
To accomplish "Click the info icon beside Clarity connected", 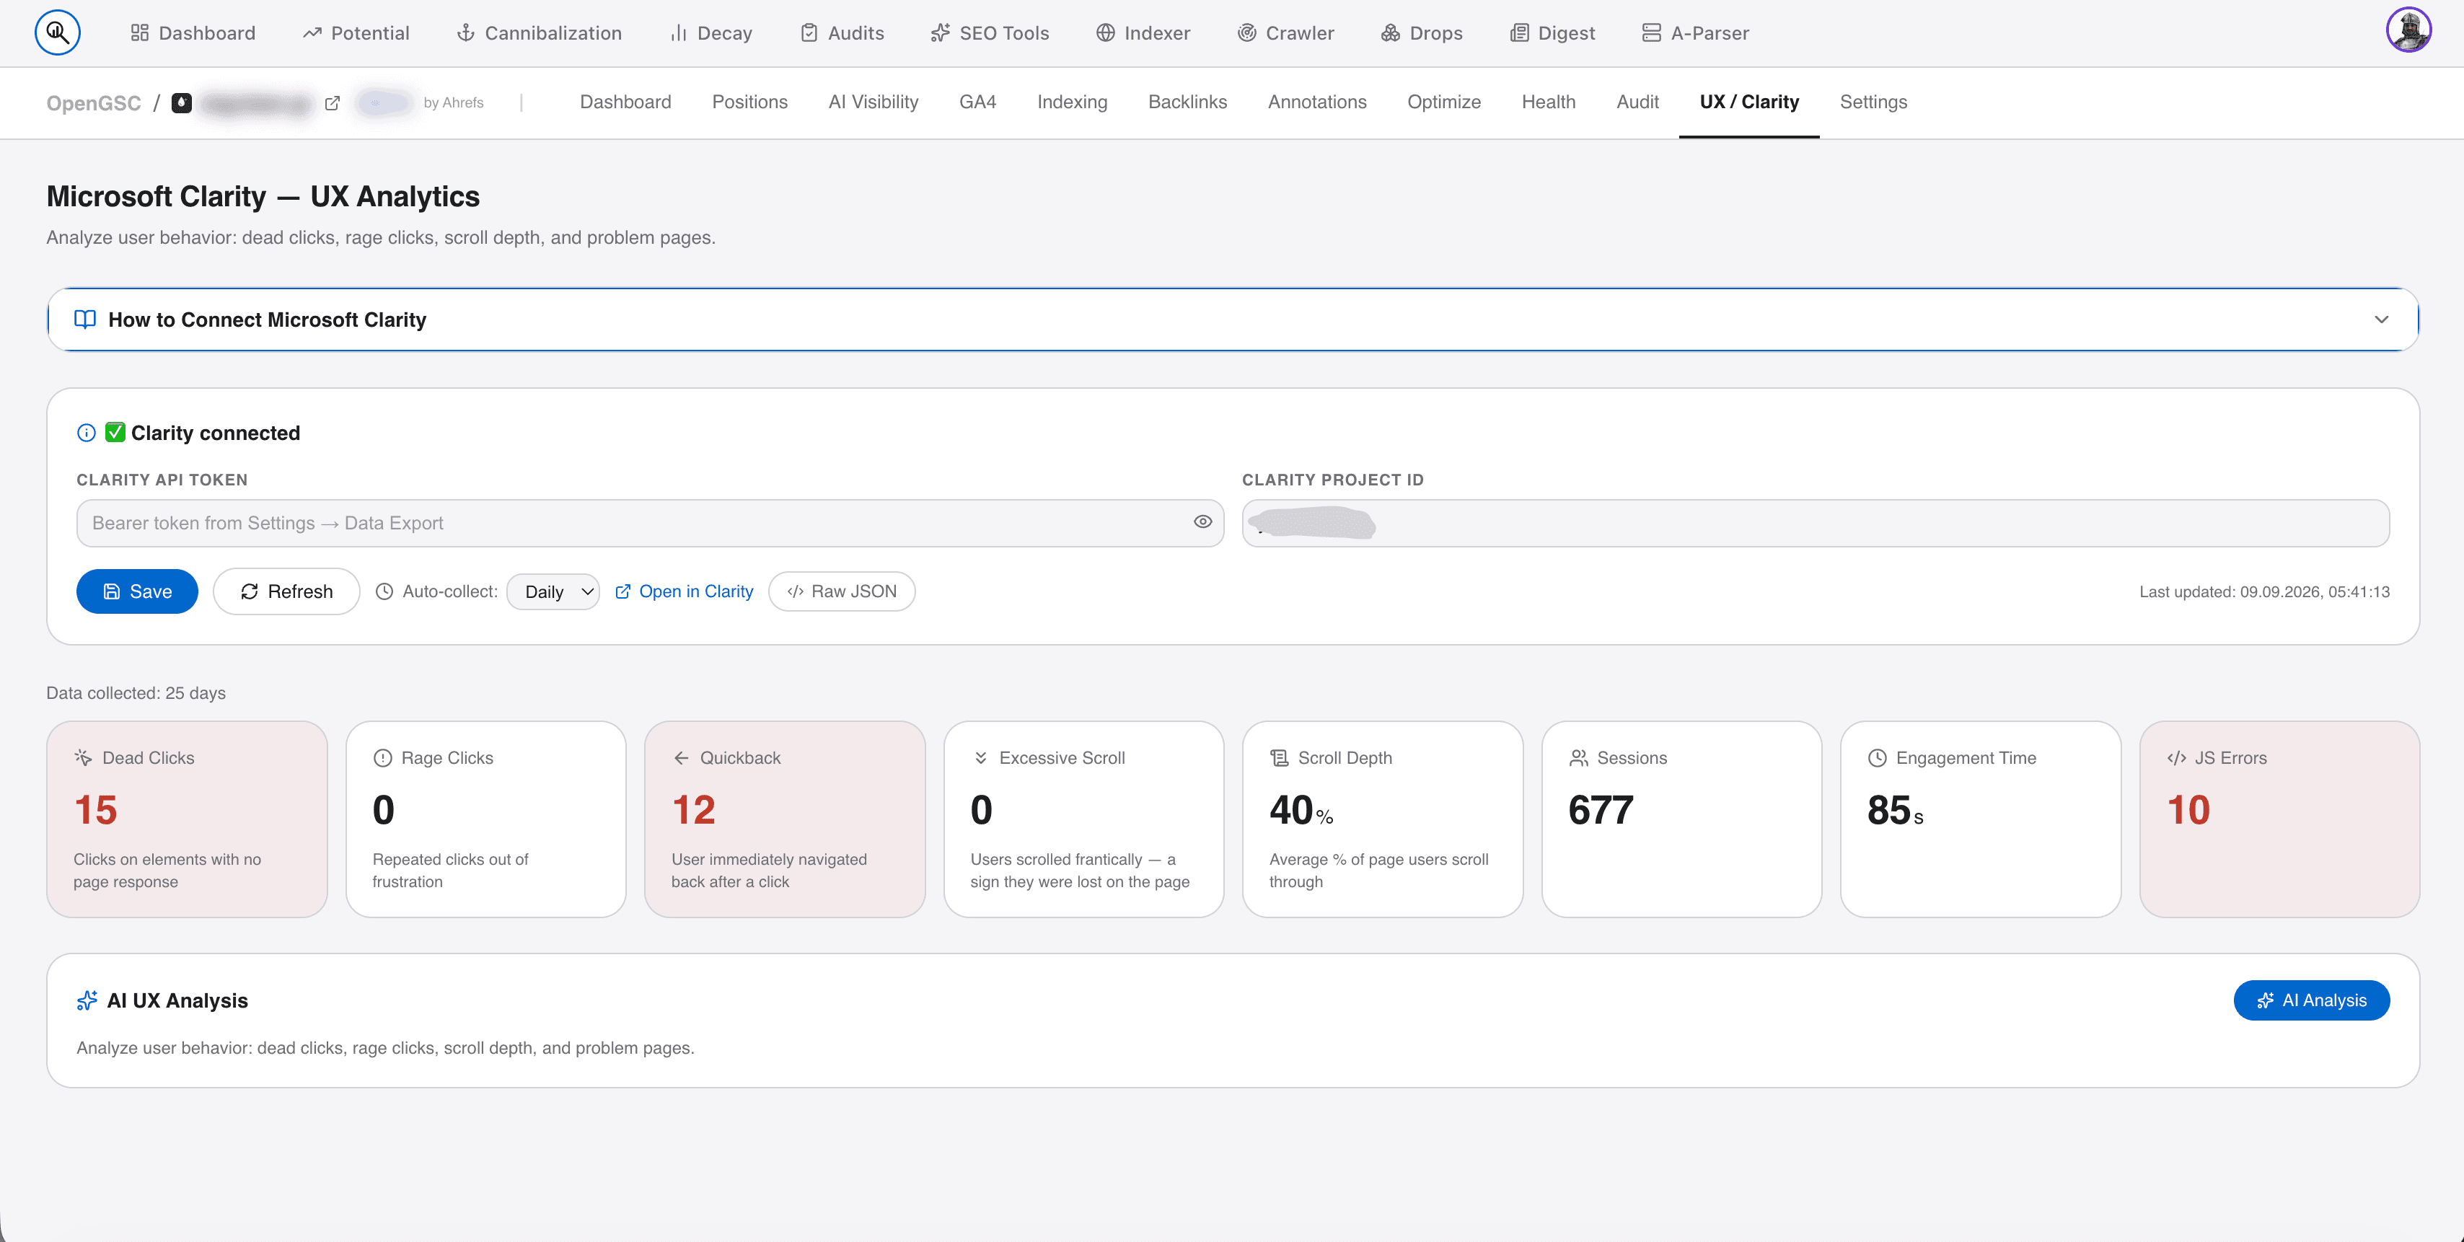I will pos(86,433).
